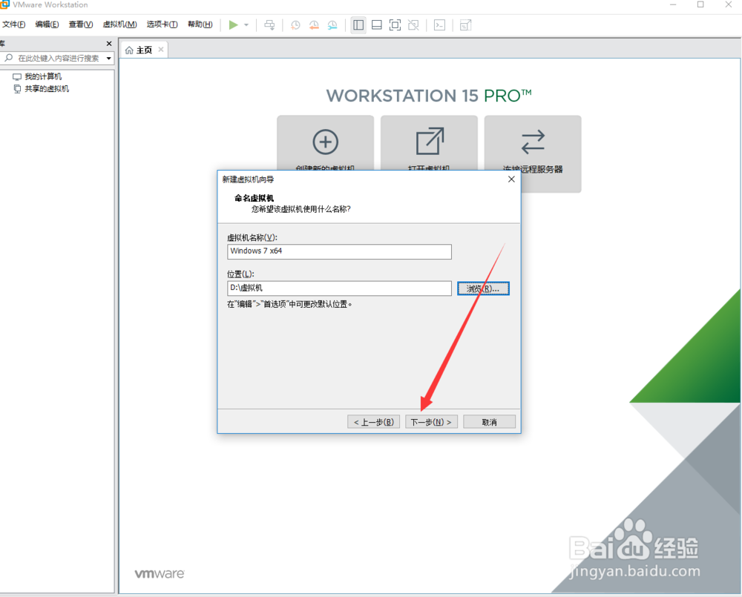Screen dimensions: 742x597
Task: Click the send Ctrl+Alt+Del toolbar icon
Action: click(x=269, y=25)
